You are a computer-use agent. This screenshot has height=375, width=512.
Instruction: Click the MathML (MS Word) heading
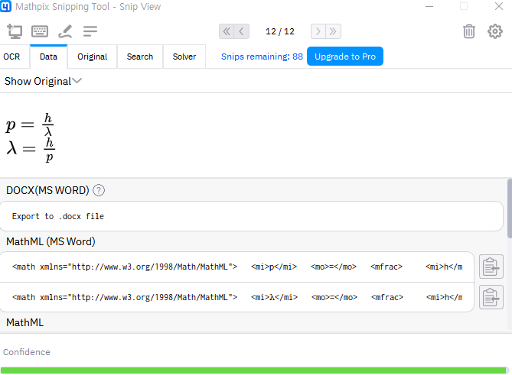51,242
